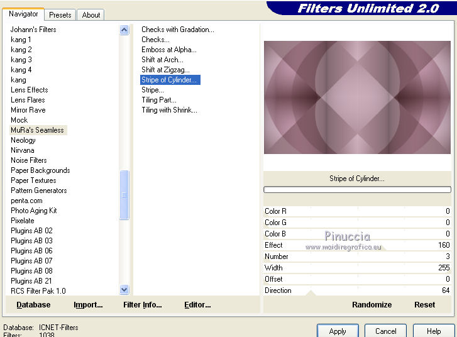The height and width of the screenshot is (337, 457).
Task: Click the Database button
Action: tap(33, 305)
